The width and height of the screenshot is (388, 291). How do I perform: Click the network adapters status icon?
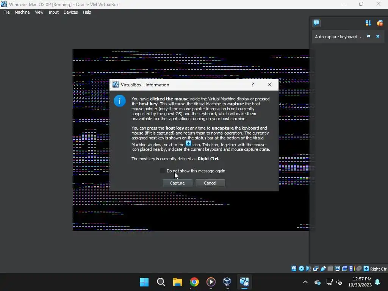click(316, 269)
